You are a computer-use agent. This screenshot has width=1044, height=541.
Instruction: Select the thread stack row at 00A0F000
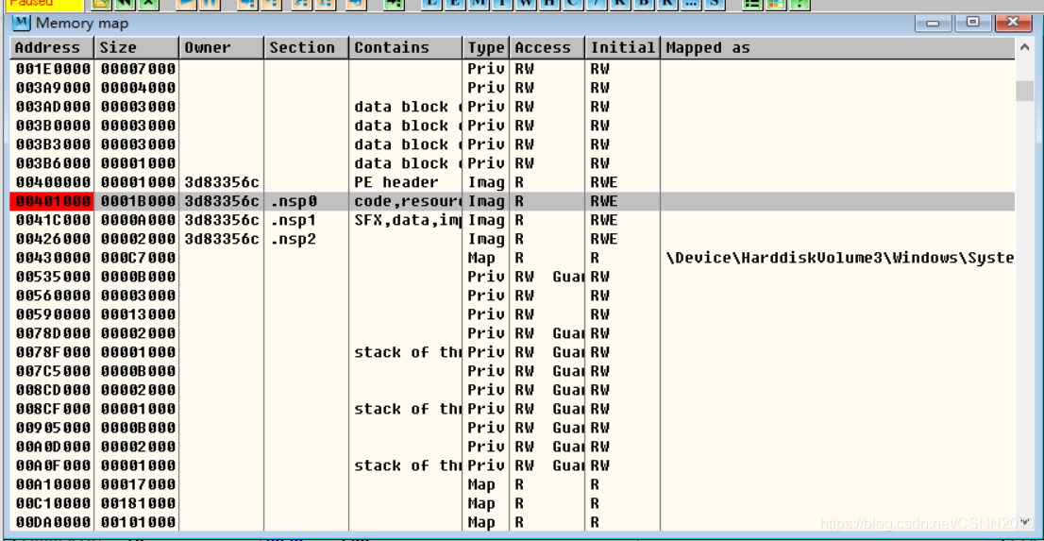point(513,465)
